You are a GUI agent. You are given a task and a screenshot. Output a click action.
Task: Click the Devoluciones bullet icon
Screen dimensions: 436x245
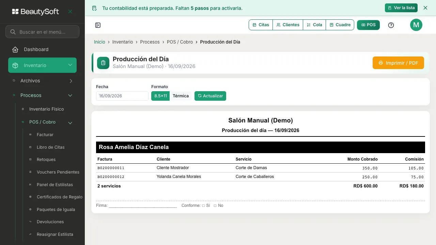30,222
